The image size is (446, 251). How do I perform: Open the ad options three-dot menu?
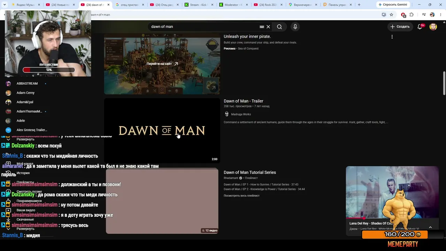click(392, 37)
